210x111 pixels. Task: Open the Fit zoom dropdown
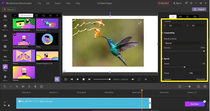tap(150, 80)
